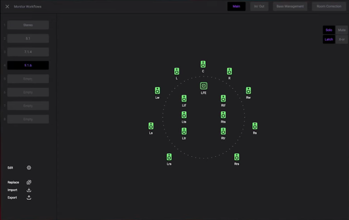This screenshot has width=349, height=220.
Task: Open Edit settings gear icon
Action: [x=29, y=168]
